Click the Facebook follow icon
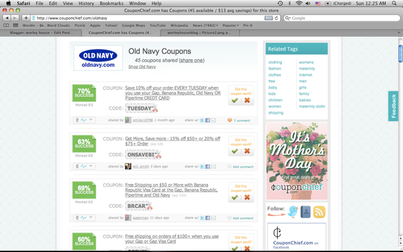Image resolution: width=403 pixels, height=252 pixels. [x=305, y=212]
